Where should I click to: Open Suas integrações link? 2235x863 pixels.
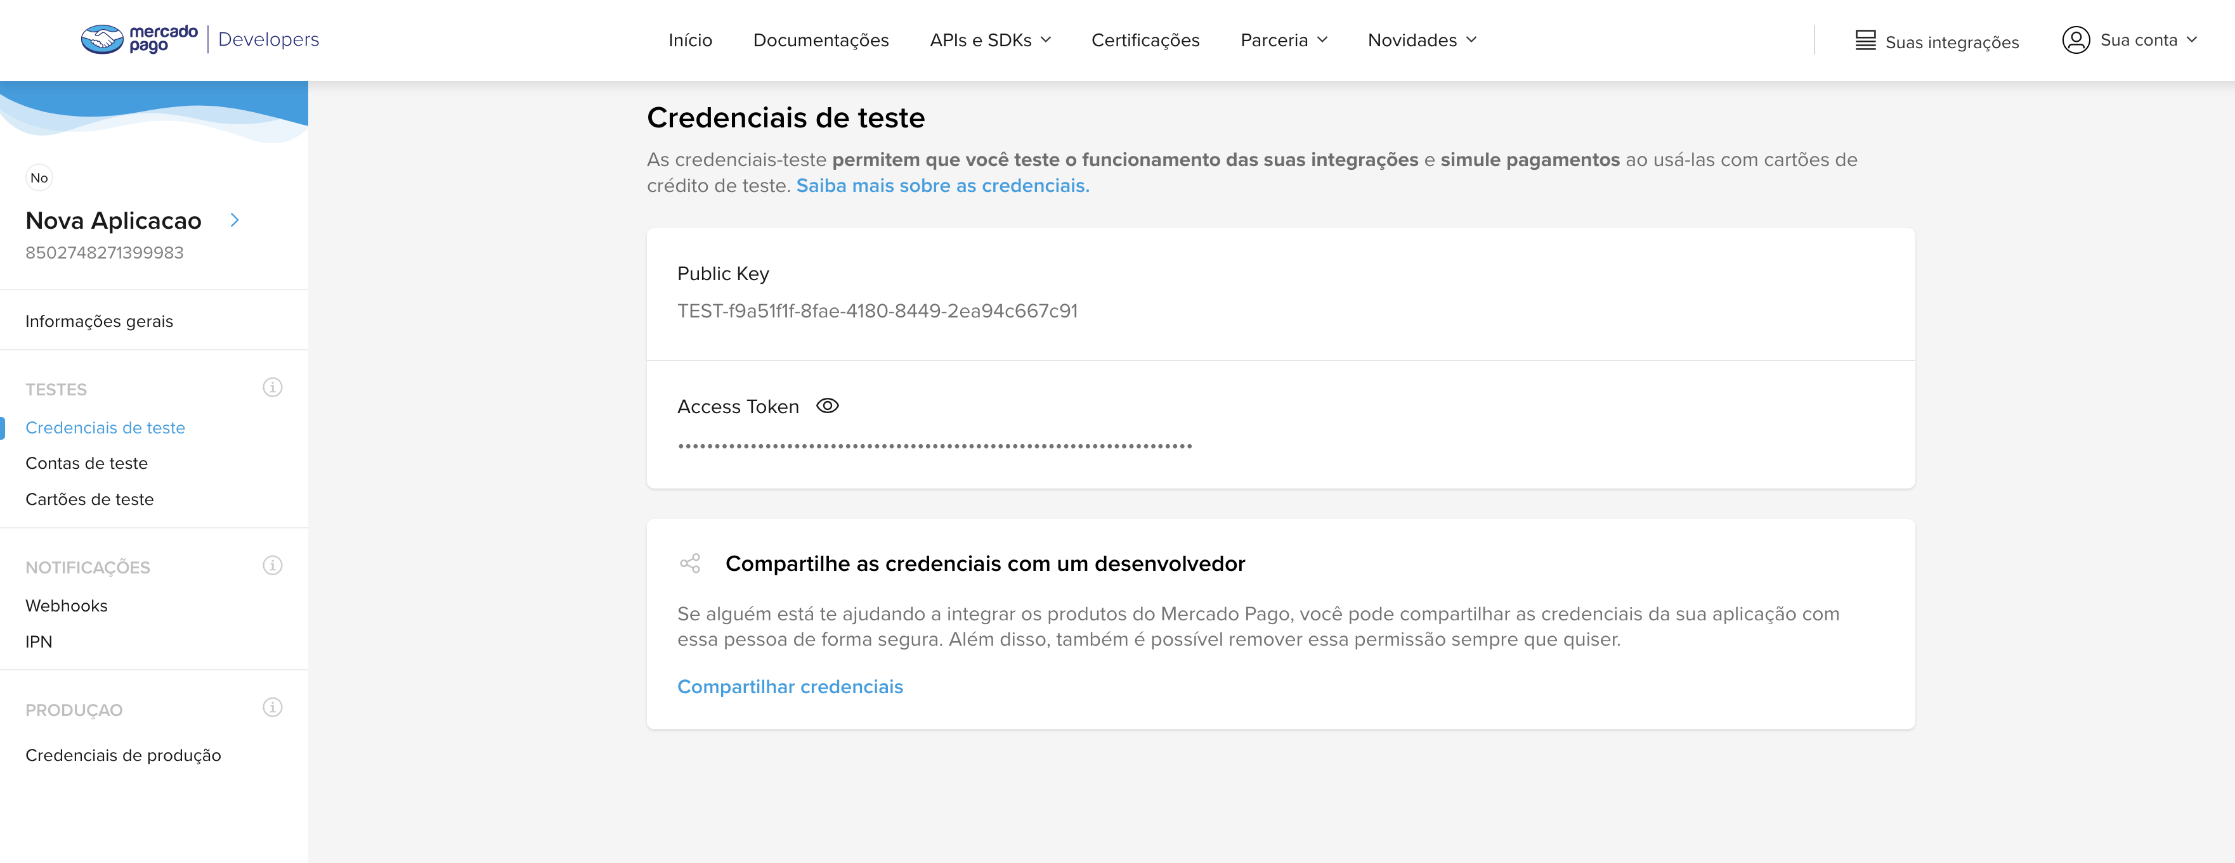(x=1952, y=42)
